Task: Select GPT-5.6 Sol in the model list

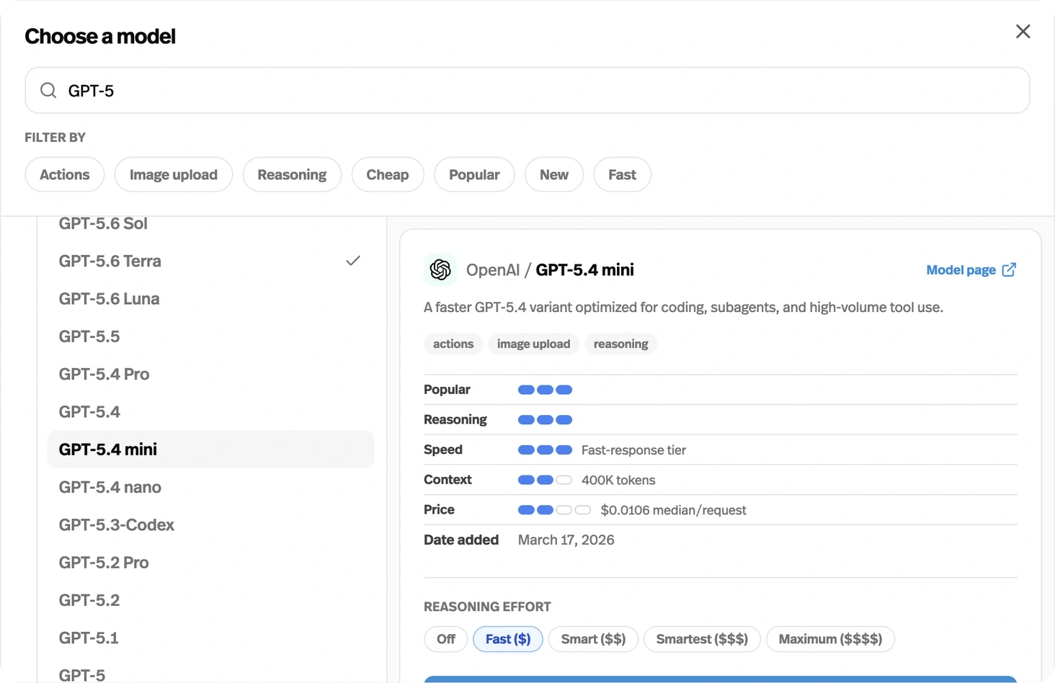Action: pyautogui.click(x=210, y=223)
